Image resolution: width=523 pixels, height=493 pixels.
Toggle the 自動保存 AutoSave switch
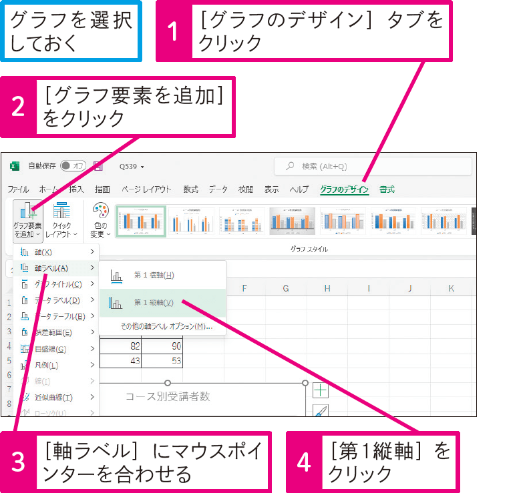click(x=73, y=166)
